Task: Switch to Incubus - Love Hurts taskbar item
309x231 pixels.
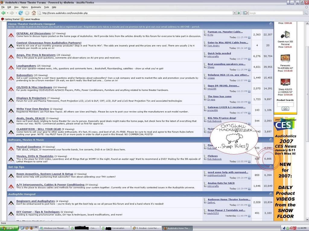Action: [146, 228]
